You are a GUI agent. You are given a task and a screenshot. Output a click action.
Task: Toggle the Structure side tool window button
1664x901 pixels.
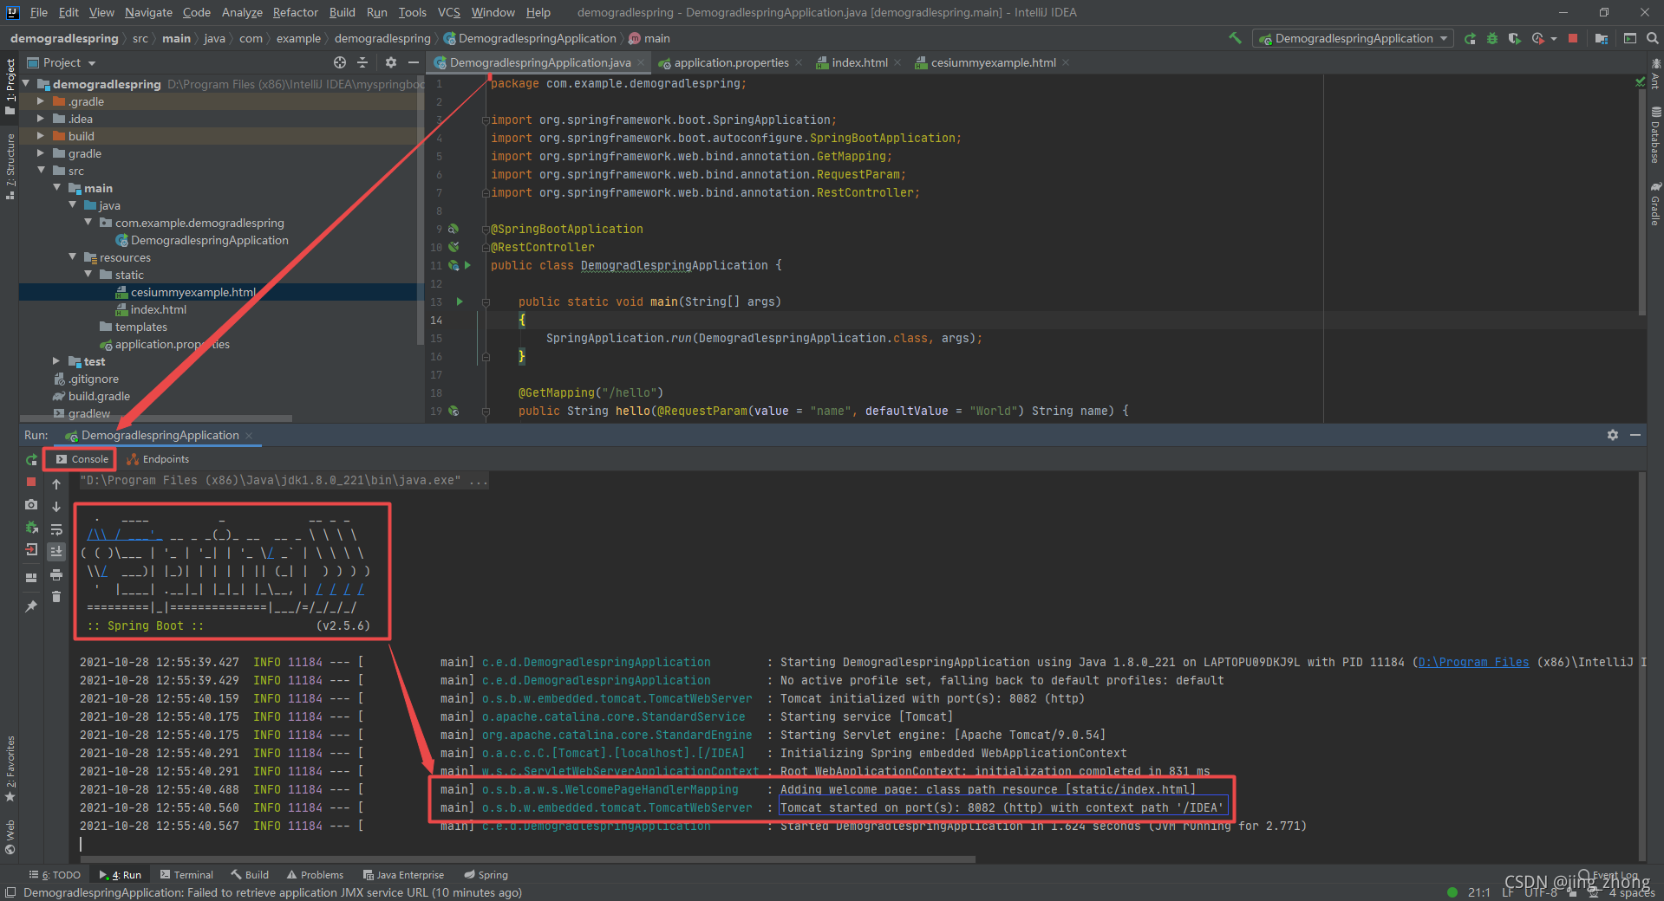[x=10, y=166]
